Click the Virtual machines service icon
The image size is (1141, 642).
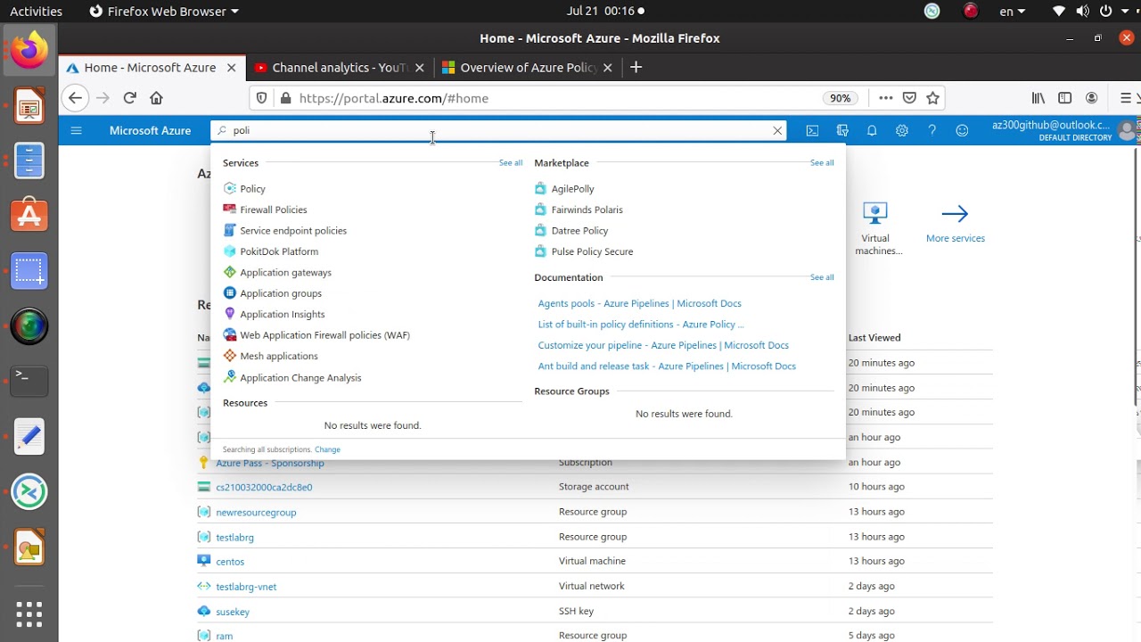[x=875, y=214]
